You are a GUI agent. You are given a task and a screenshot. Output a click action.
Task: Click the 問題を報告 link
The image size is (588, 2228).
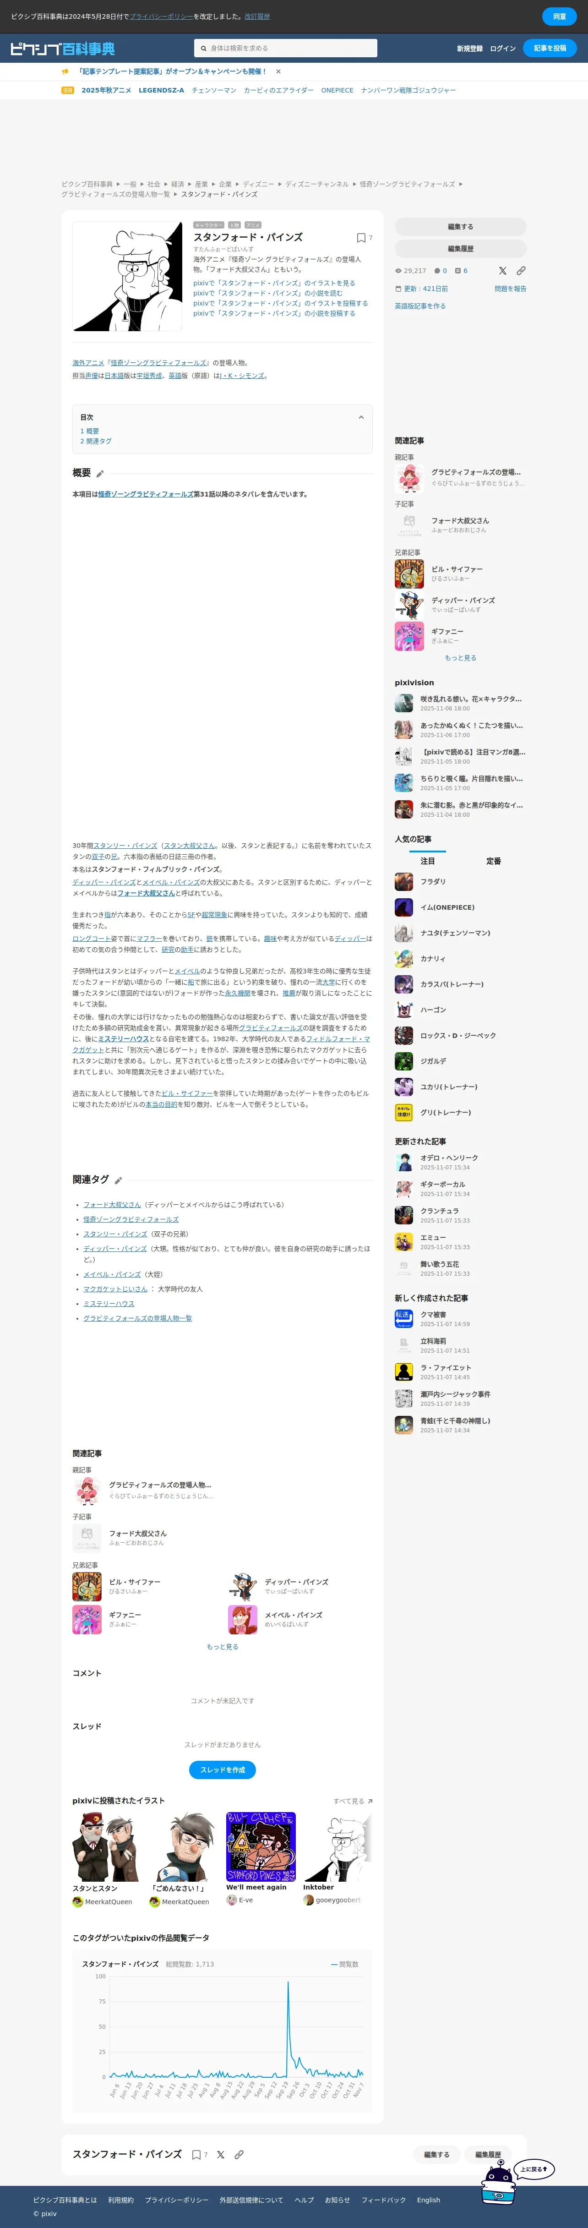coord(510,289)
